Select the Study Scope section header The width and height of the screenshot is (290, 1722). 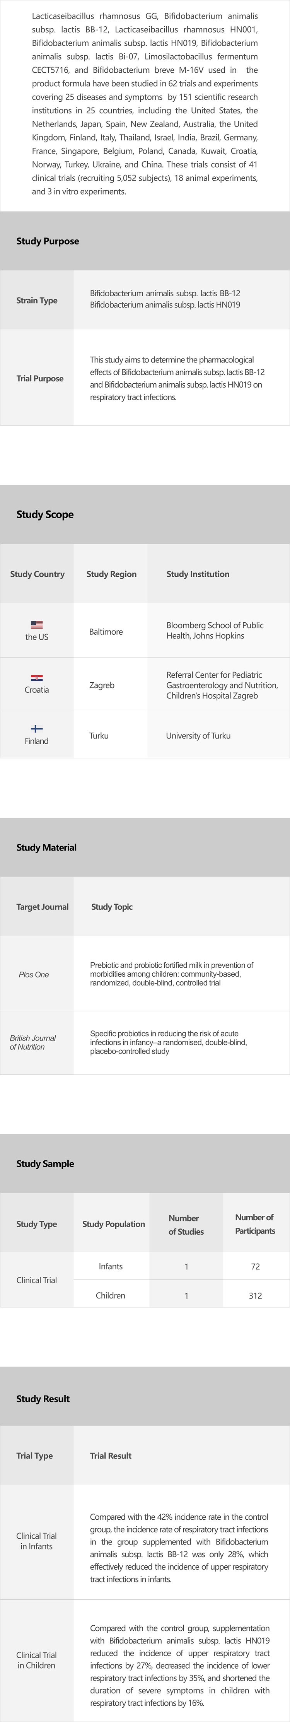pos(45,514)
